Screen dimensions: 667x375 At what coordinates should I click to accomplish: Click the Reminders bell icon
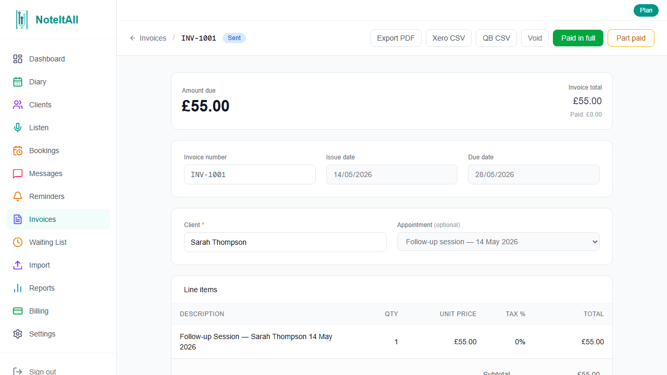18,196
